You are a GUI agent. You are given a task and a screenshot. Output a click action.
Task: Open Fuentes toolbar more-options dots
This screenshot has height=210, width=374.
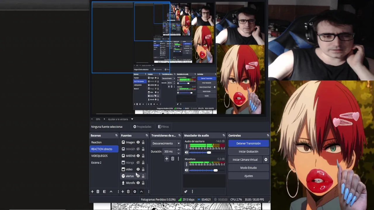(x=148, y=192)
